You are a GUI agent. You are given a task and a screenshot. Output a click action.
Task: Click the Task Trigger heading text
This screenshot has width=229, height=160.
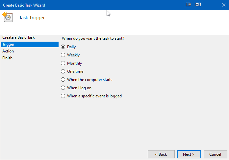[x=32, y=18]
